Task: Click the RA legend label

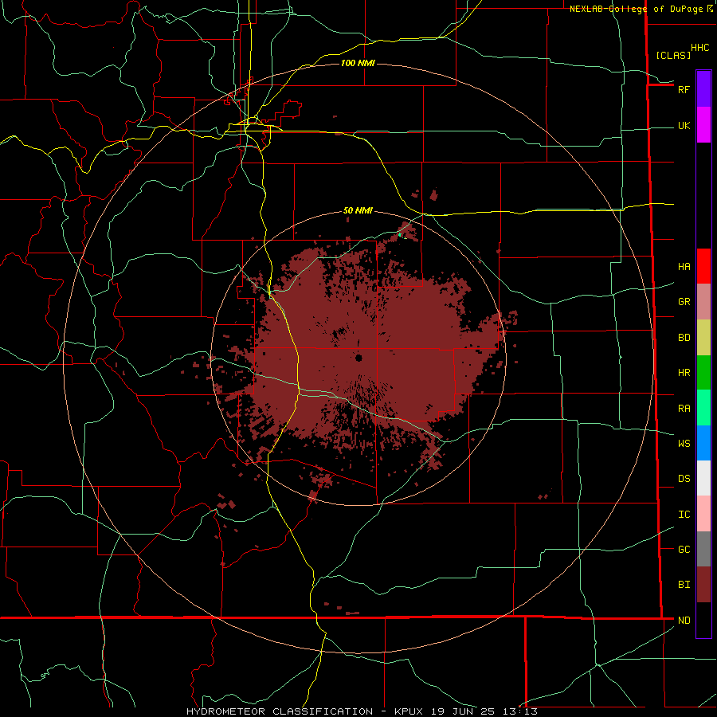Action: (x=684, y=408)
